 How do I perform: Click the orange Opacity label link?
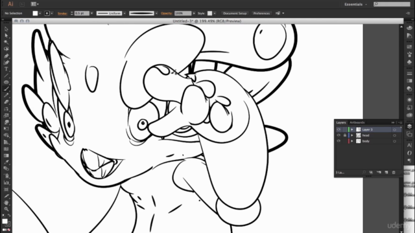[167, 13]
